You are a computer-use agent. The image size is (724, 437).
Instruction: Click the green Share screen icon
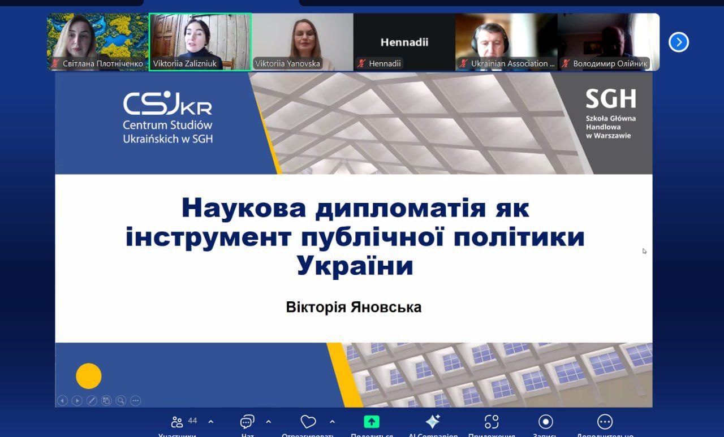[x=372, y=422]
